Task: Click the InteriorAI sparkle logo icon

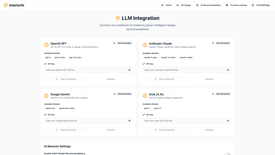Action: (x=6, y=5)
